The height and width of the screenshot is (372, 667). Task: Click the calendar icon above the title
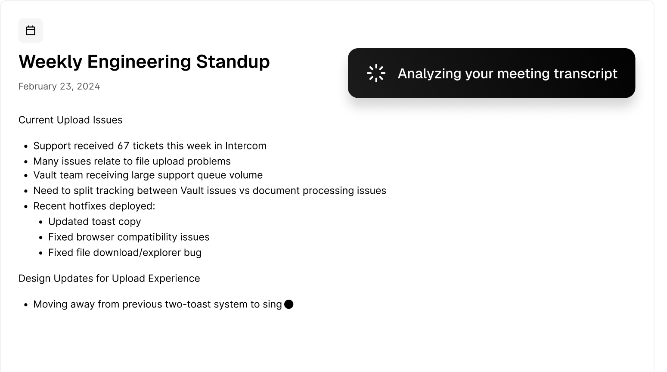click(x=31, y=31)
